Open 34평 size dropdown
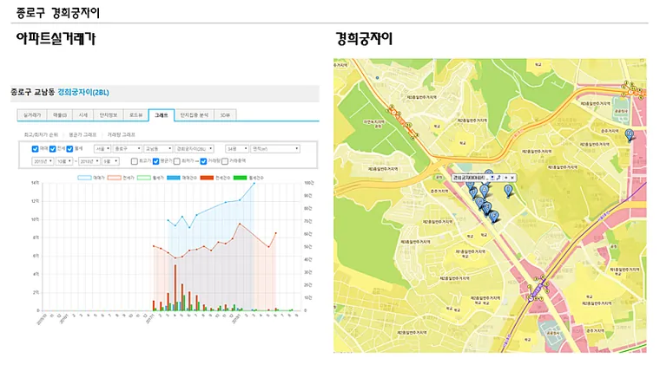Viewport: 660px width, 371px height. coord(236,149)
